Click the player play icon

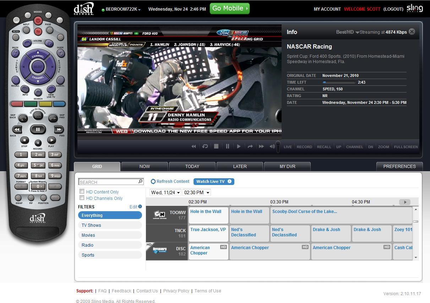click(239, 146)
